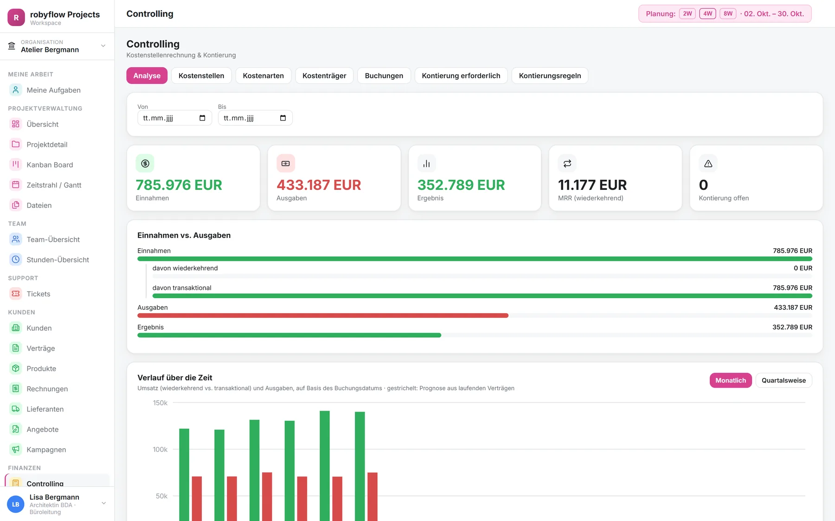Click the 150k chart axis label
The width and height of the screenshot is (835, 521).
point(160,403)
